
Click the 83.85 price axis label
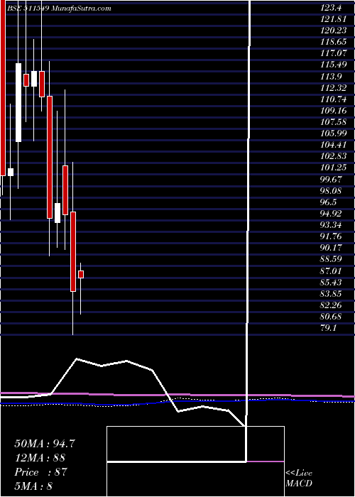point(332,294)
